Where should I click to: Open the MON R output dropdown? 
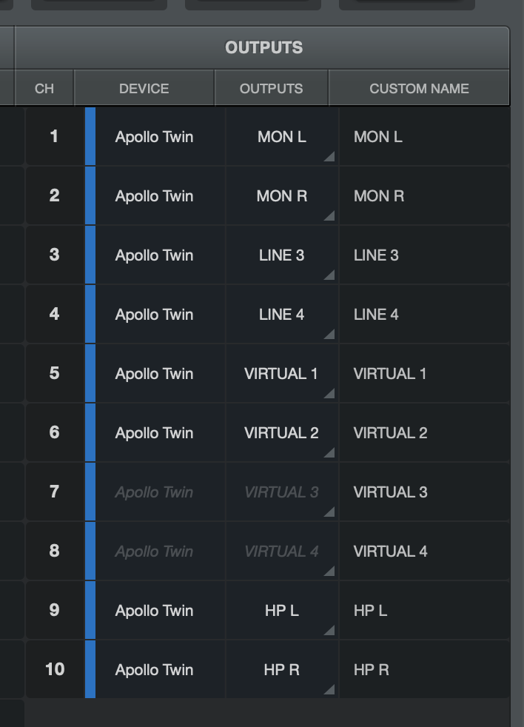(x=282, y=196)
